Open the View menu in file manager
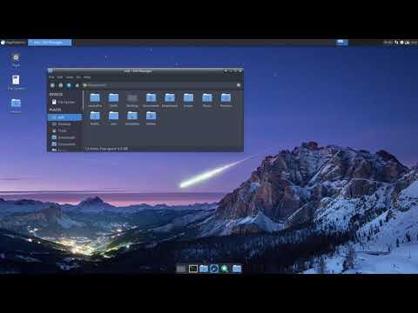 click(x=70, y=77)
